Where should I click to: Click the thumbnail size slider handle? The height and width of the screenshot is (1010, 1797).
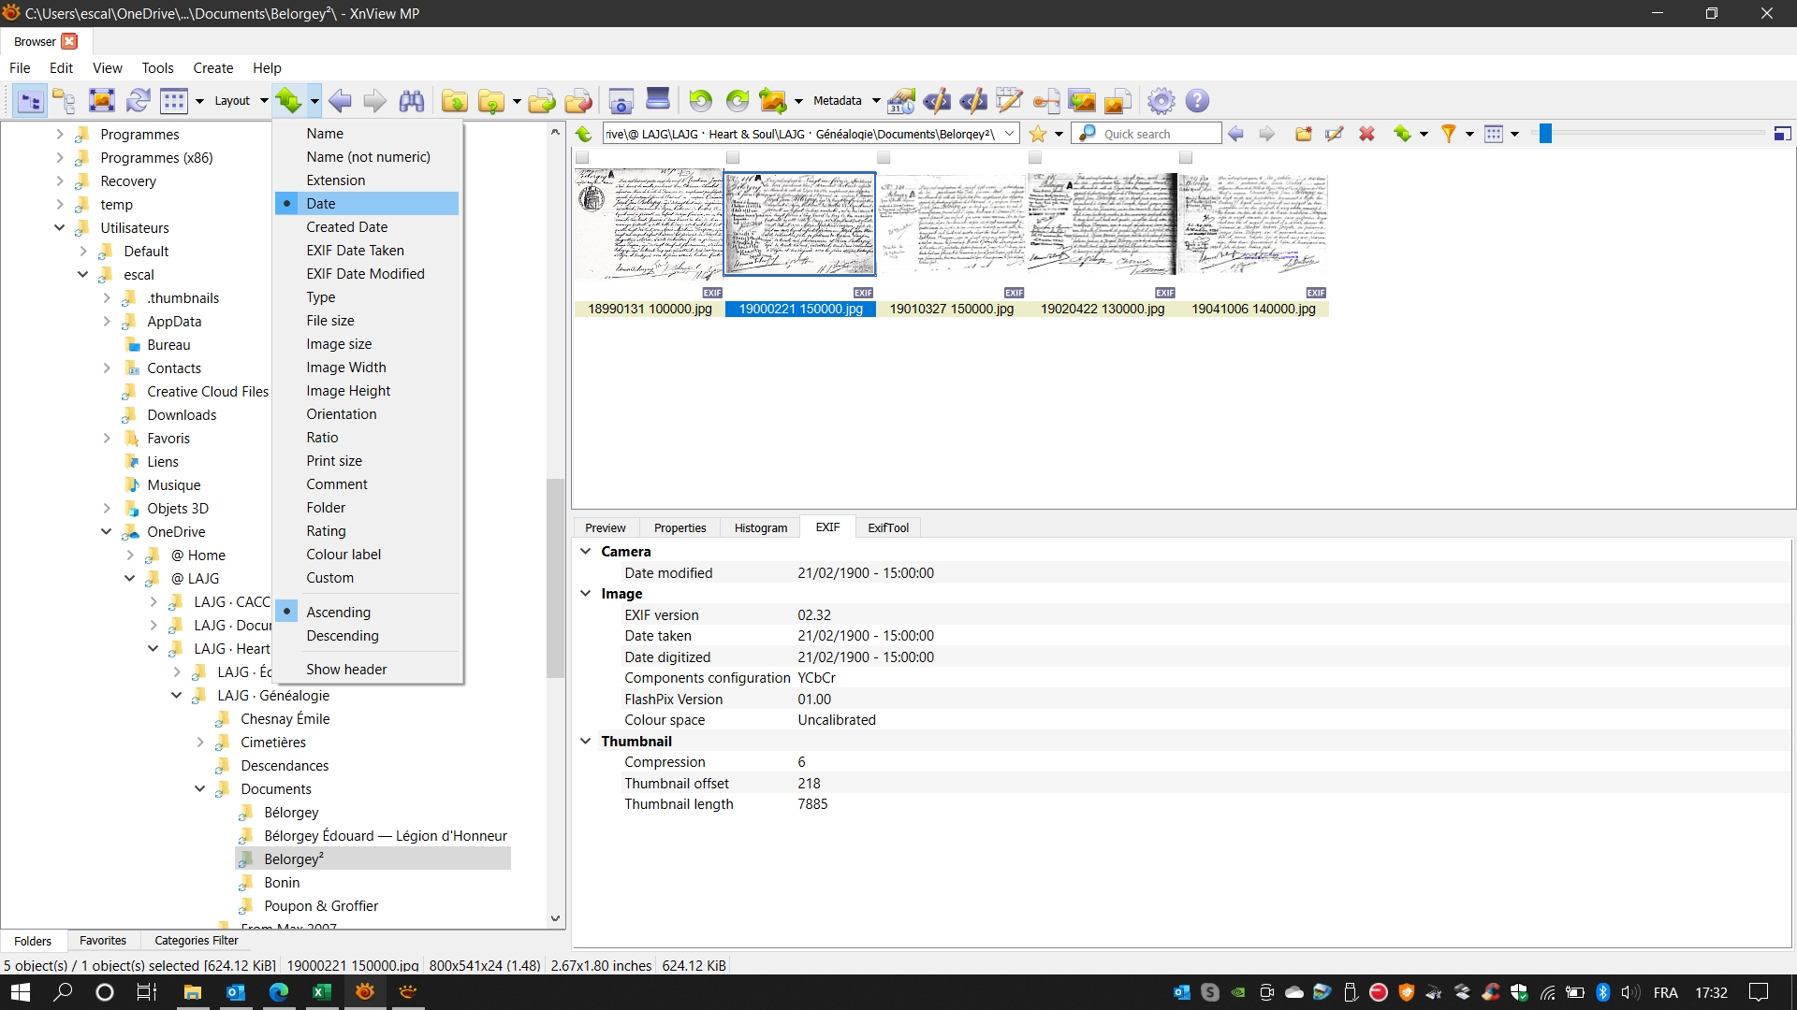pos(1545,134)
